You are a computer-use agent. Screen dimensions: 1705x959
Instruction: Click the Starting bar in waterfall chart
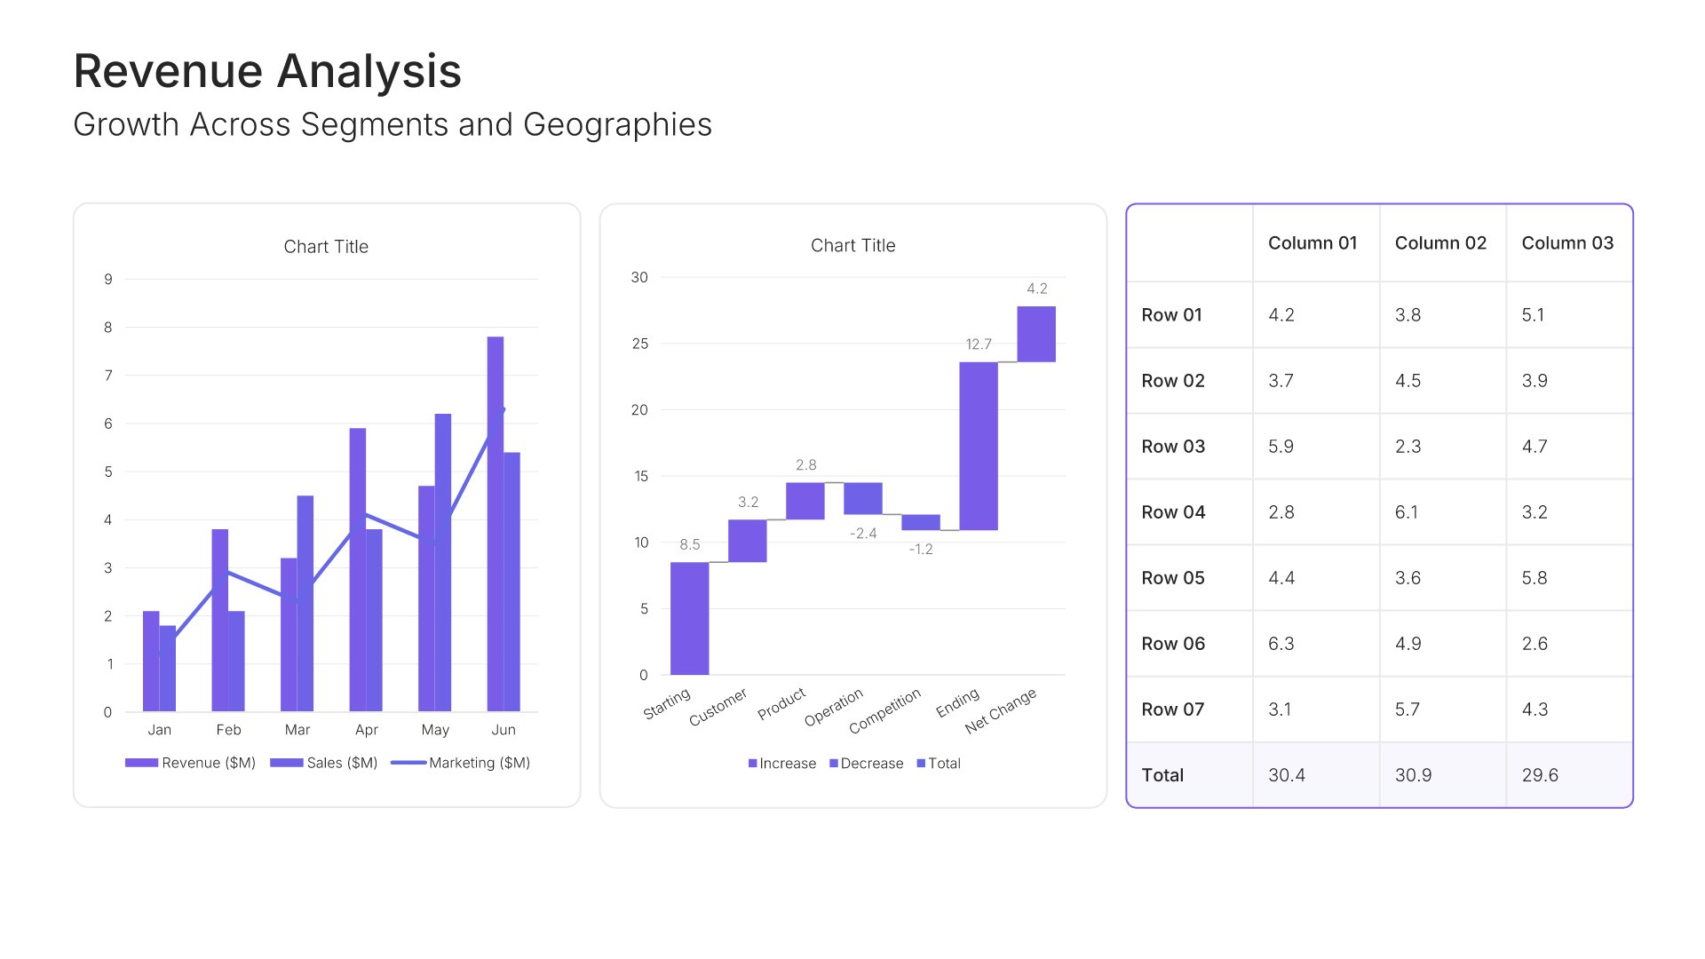point(689,618)
